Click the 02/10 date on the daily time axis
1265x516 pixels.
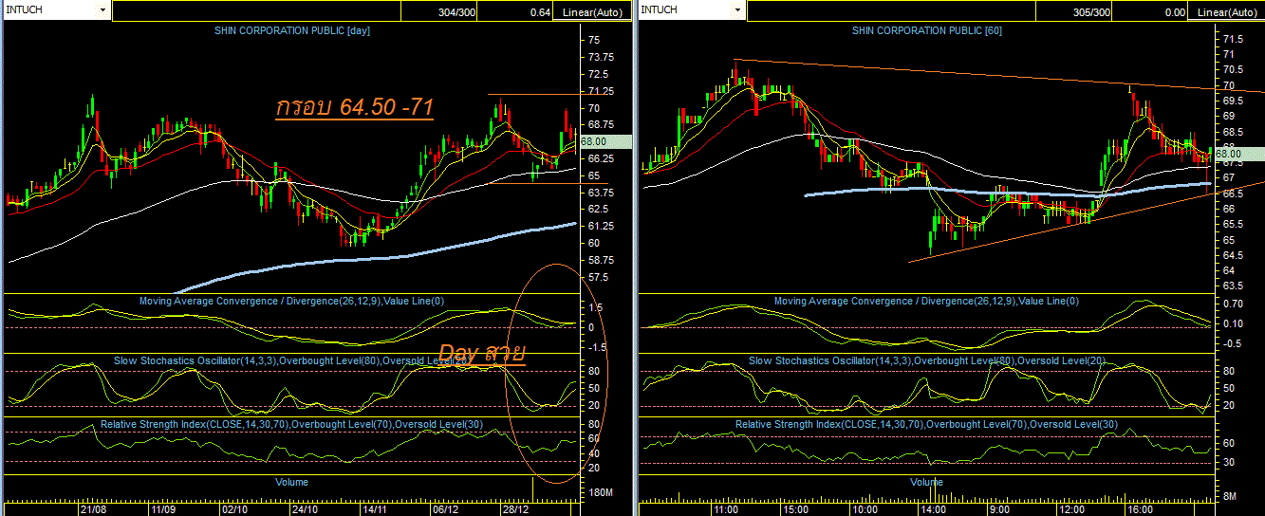coord(234,508)
